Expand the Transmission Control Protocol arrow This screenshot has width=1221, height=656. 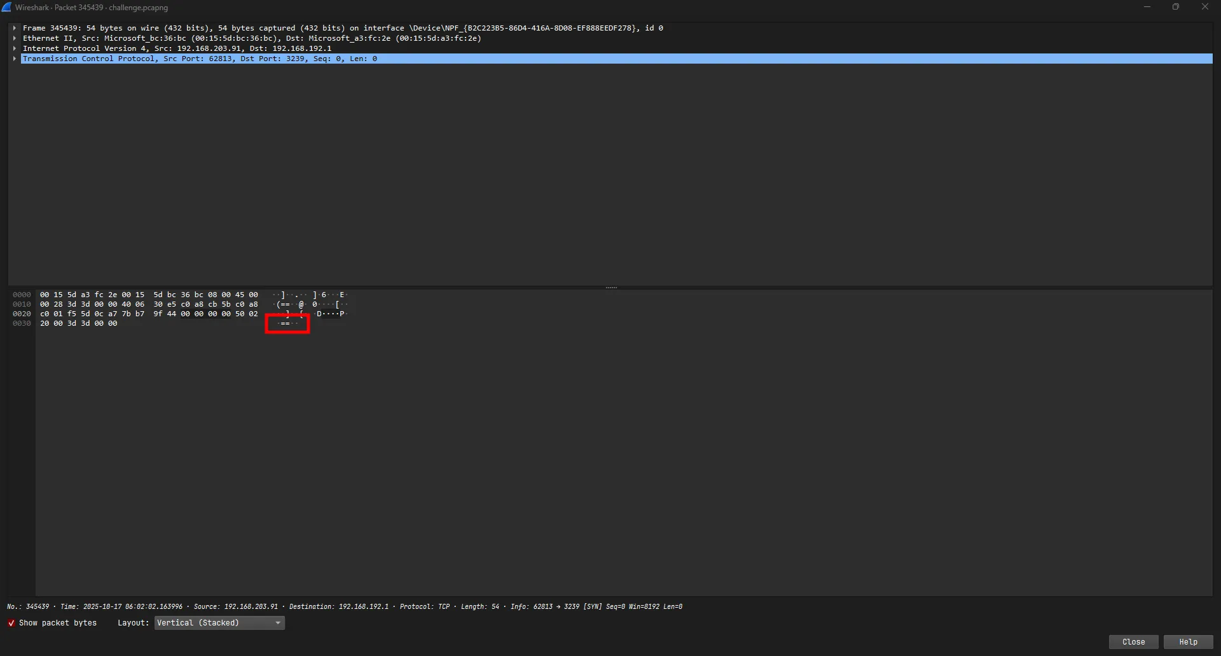tap(14, 59)
